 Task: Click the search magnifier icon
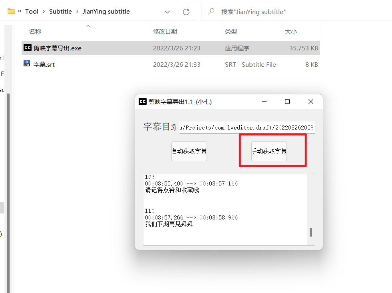pyautogui.click(x=211, y=11)
